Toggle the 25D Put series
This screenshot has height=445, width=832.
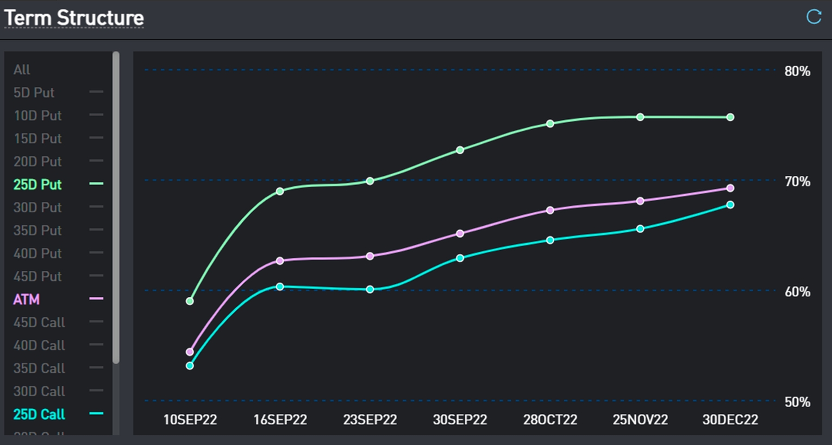pyautogui.click(x=37, y=185)
